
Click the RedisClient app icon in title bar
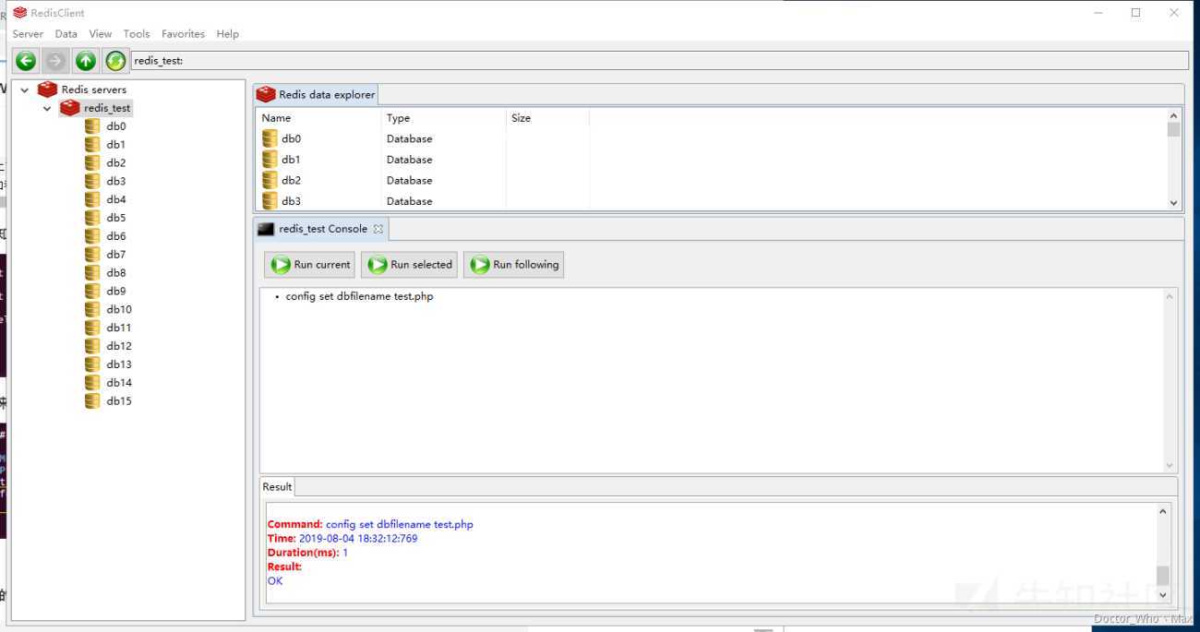pos(20,13)
